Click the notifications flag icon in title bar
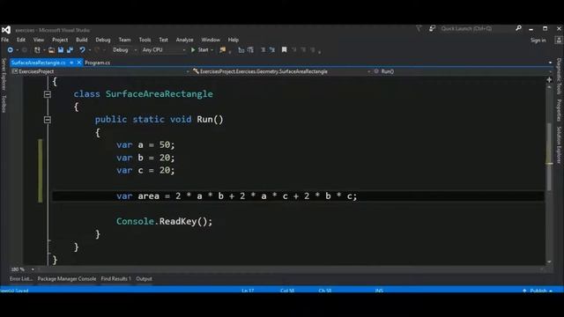This screenshot has height=317, width=564. click(419, 28)
